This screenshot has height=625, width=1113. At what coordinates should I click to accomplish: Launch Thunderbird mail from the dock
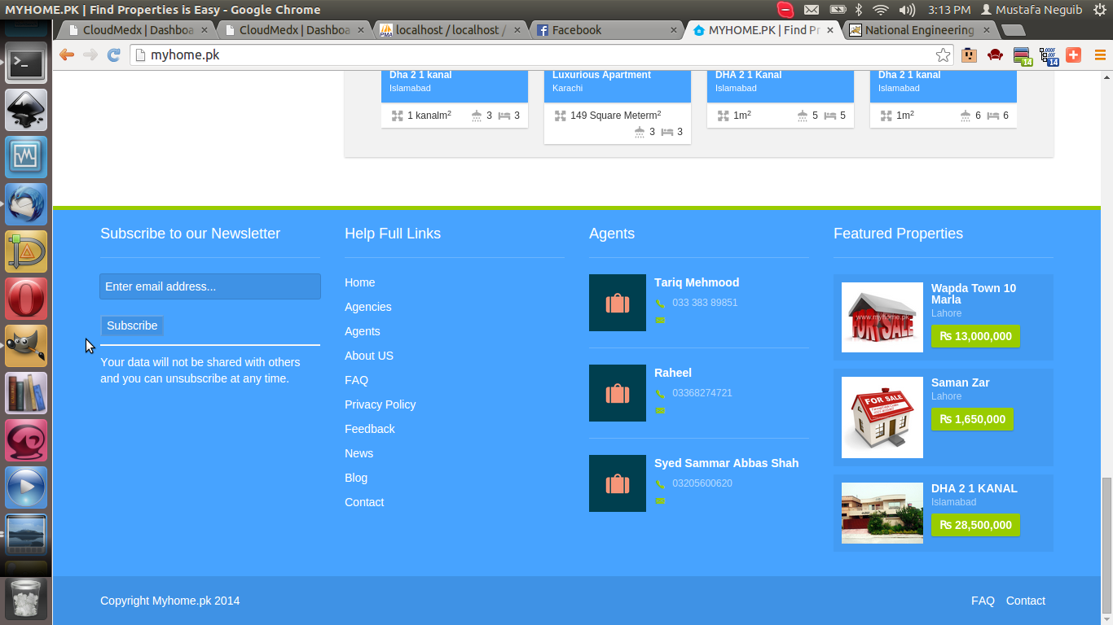26,204
